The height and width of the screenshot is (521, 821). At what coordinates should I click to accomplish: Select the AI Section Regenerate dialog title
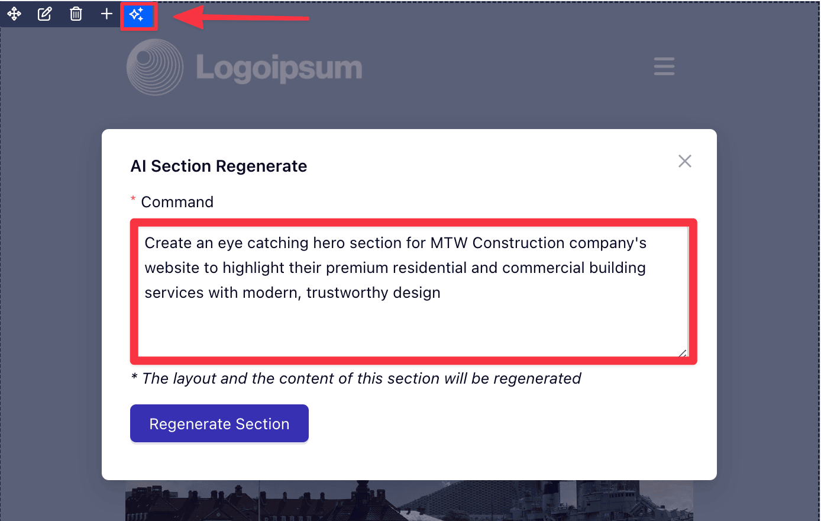[x=218, y=166]
